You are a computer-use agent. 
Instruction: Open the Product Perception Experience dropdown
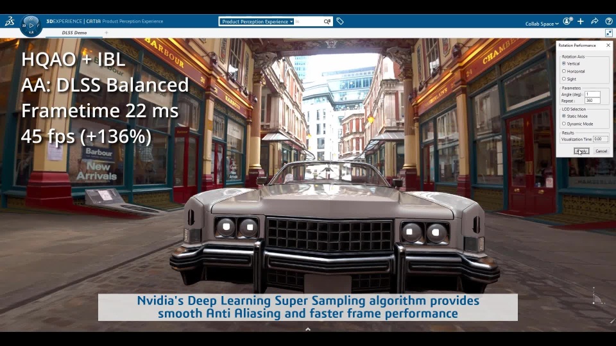pyautogui.click(x=257, y=22)
